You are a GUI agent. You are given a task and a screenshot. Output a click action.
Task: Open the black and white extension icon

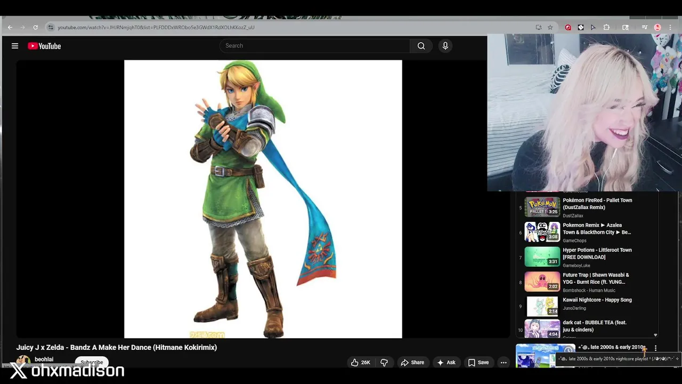581,27
